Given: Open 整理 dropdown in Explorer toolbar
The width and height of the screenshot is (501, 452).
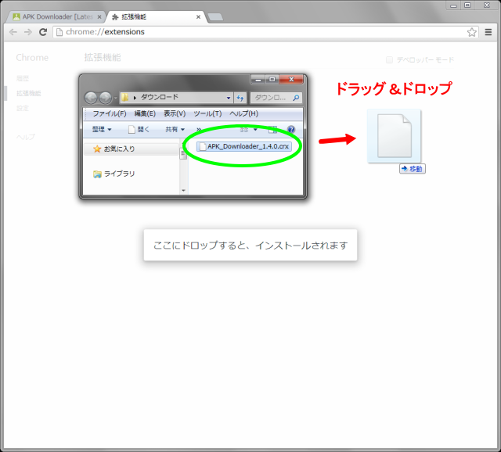Looking at the screenshot, I should point(102,129).
